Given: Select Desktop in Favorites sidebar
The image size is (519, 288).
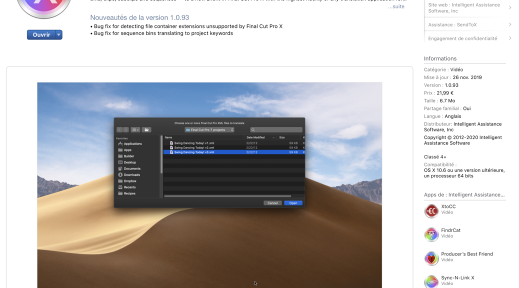Looking at the screenshot, I should pos(127,162).
